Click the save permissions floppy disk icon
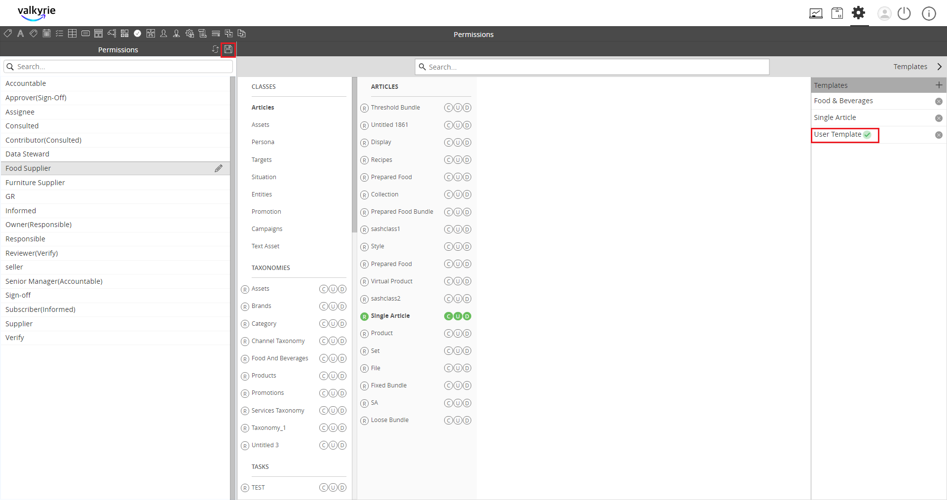Image resolution: width=947 pixels, height=500 pixels. click(x=228, y=49)
